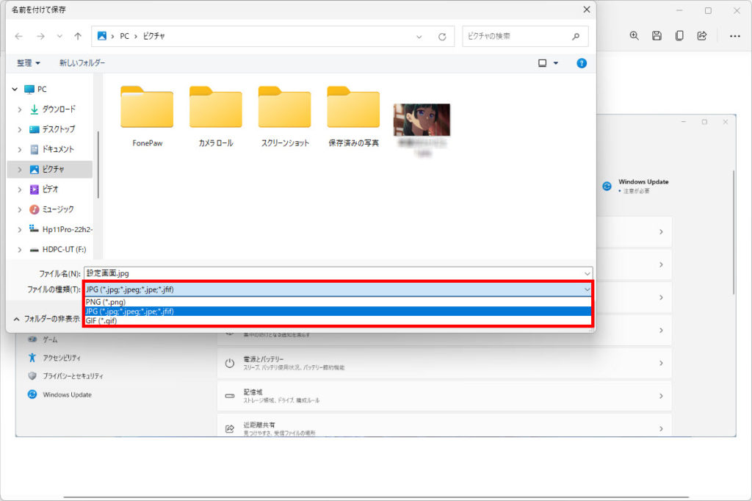
Task: Open the three-dot more options menu
Action: [734, 36]
